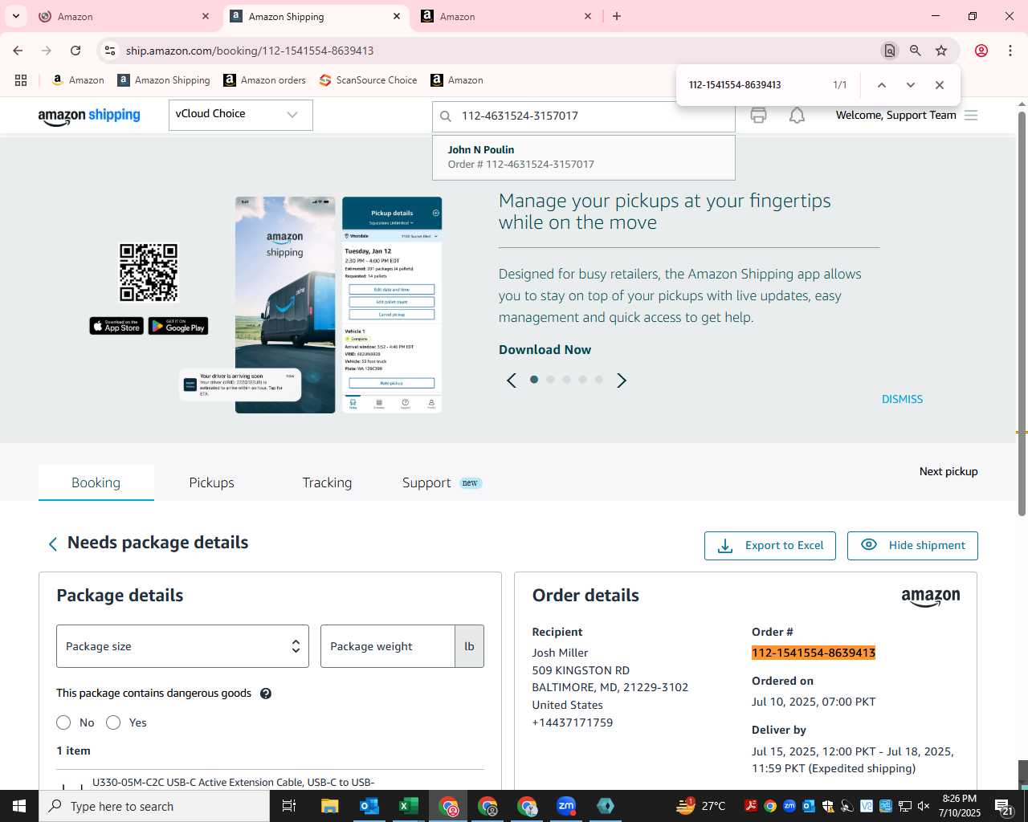Select the second banner carousel dot

pos(550,380)
